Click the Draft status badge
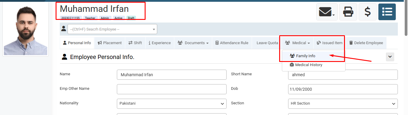 click(x=131, y=18)
